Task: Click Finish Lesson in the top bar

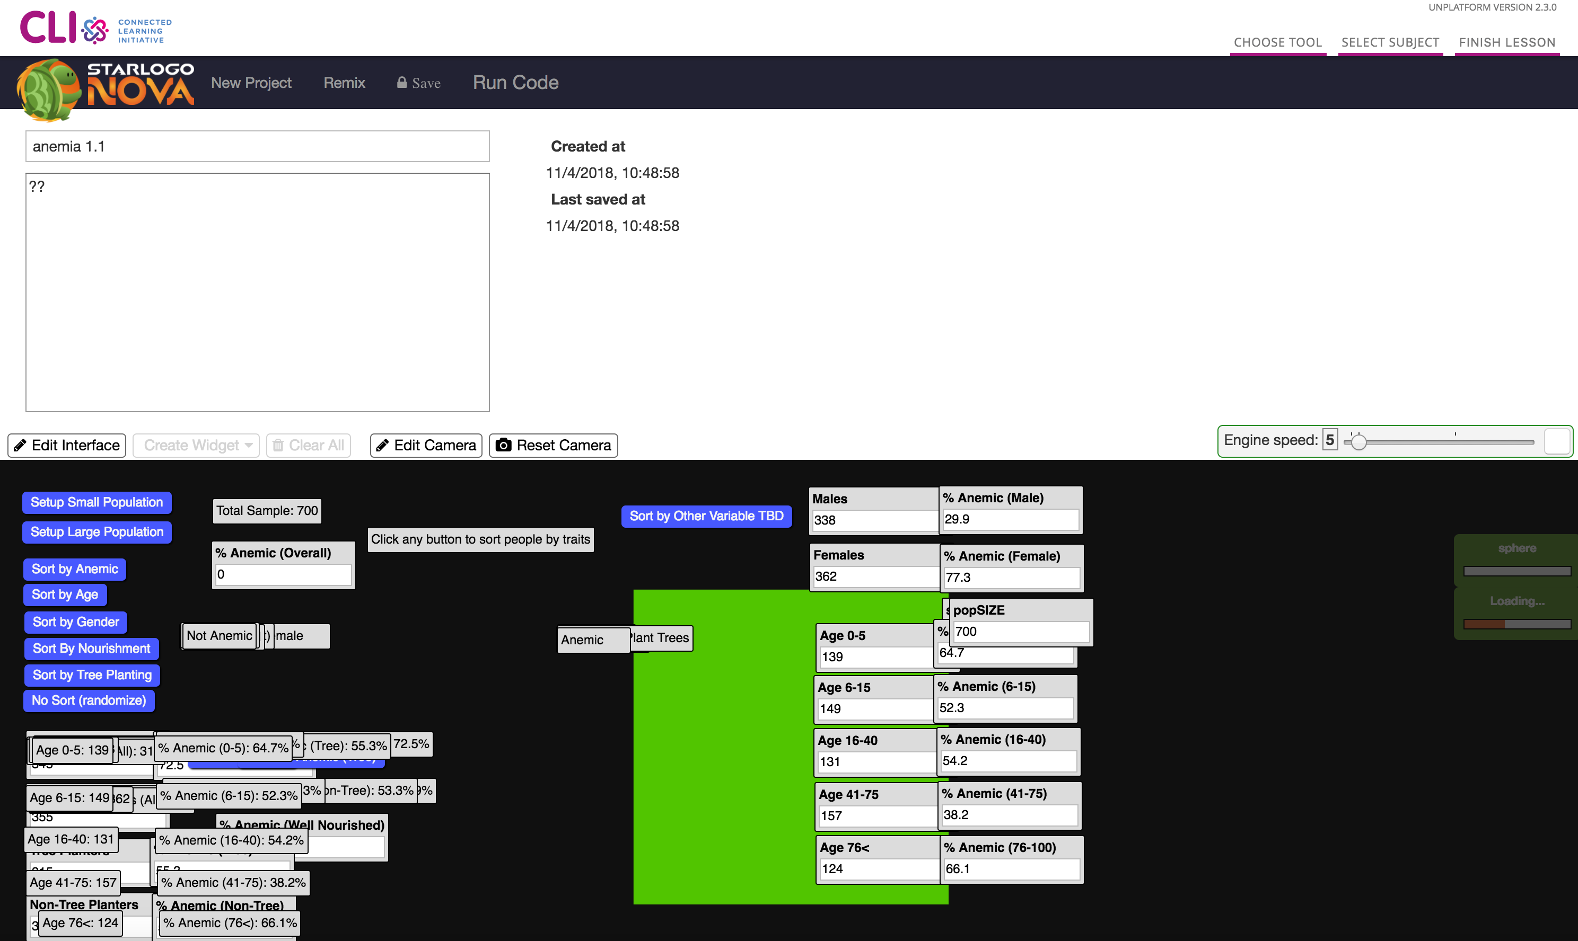Action: pyautogui.click(x=1506, y=42)
